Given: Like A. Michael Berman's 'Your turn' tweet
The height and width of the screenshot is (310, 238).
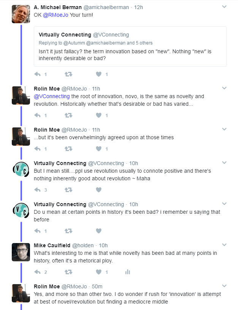Looking at the screenshot, I should pyautogui.click(x=99, y=74).
